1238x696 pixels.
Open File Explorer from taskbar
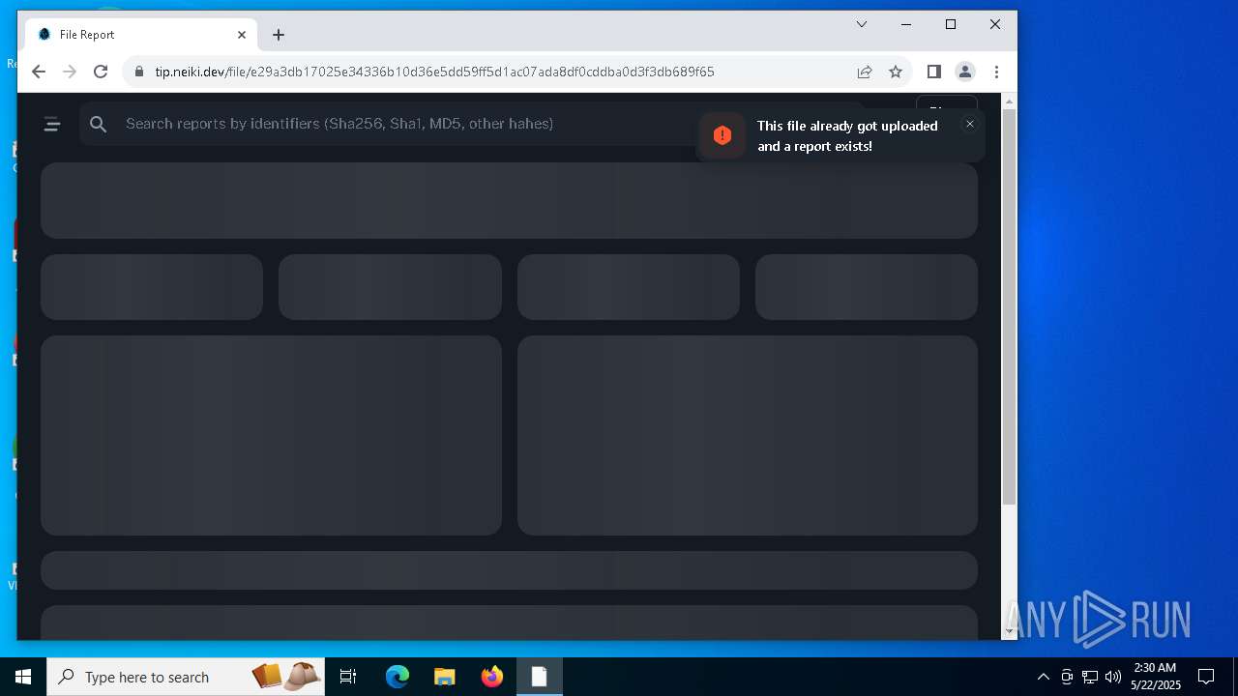pyautogui.click(x=445, y=677)
